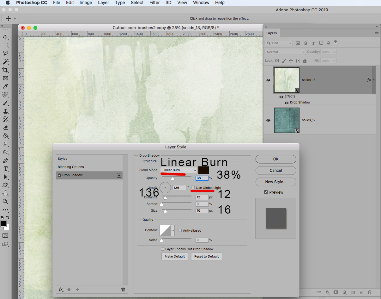Select the Paint Bucket tool
Viewport: 381px width, 299px height.
(5, 136)
